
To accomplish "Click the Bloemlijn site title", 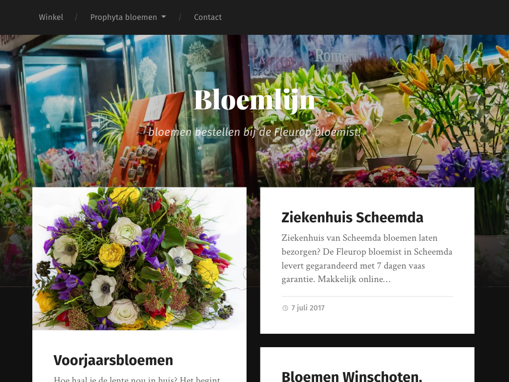I will 254,100.
